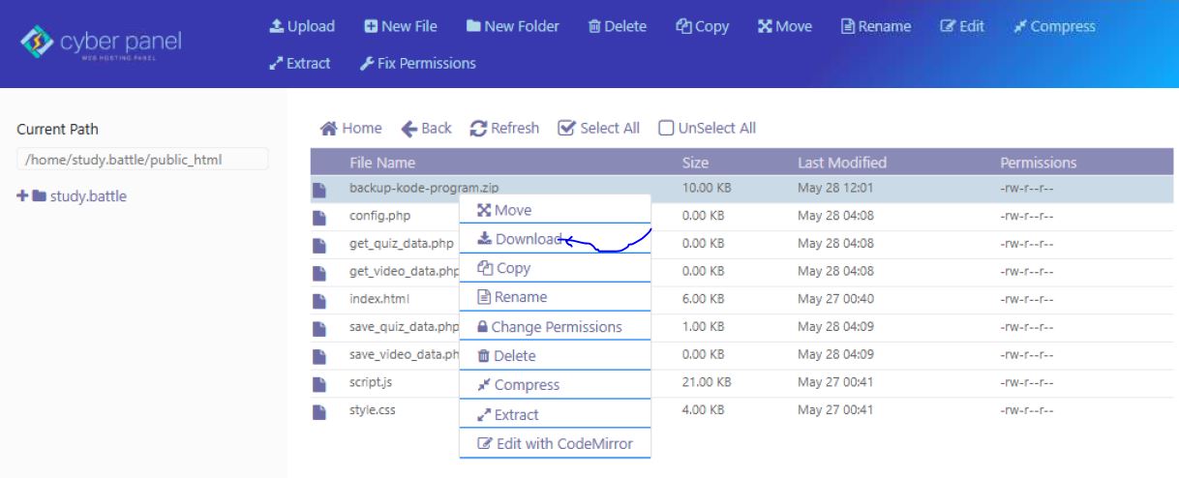This screenshot has width=1179, height=478.
Task: Go back using the Back arrow
Action: pos(409,129)
